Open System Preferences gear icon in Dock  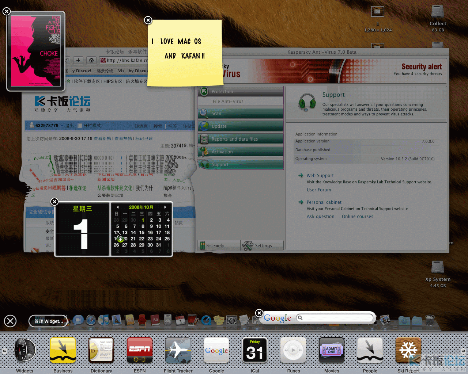tap(231, 320)
